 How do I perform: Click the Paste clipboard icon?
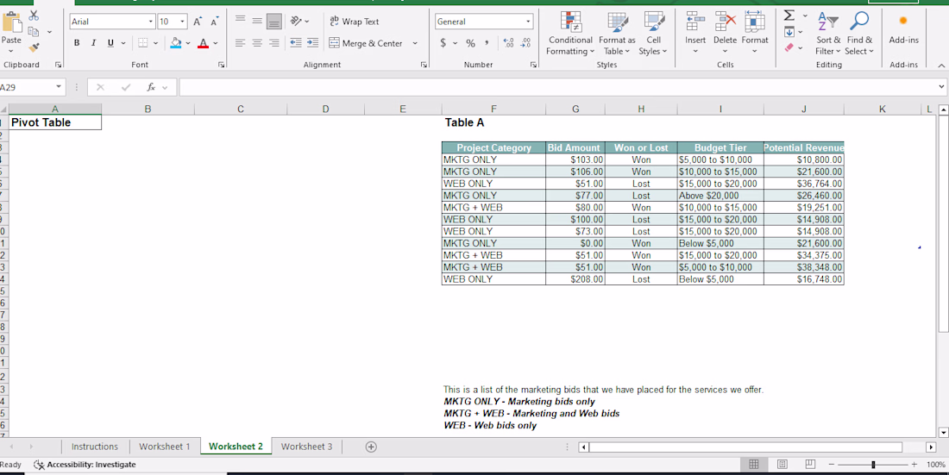coord(11,22)
